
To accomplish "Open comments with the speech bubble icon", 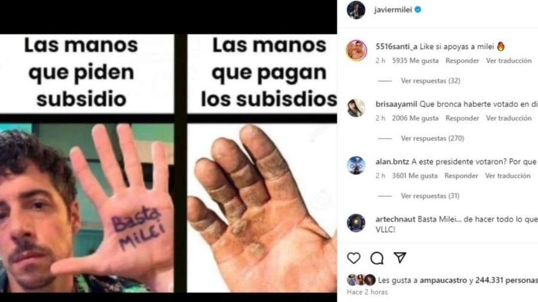I will click(377, 258).
